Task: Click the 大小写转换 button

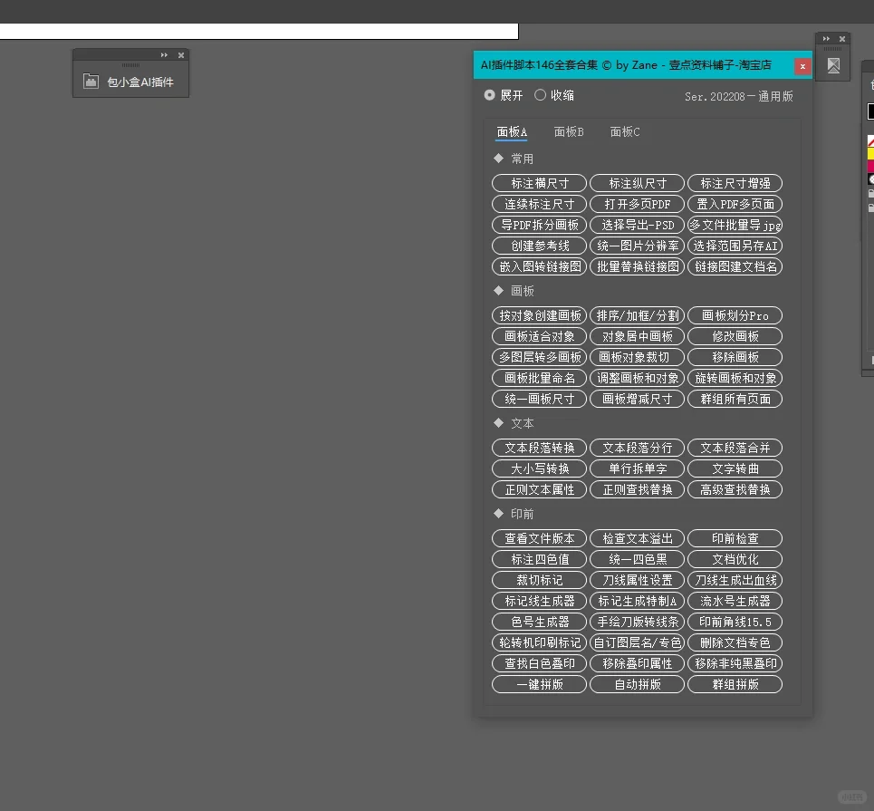Action: 539,468
